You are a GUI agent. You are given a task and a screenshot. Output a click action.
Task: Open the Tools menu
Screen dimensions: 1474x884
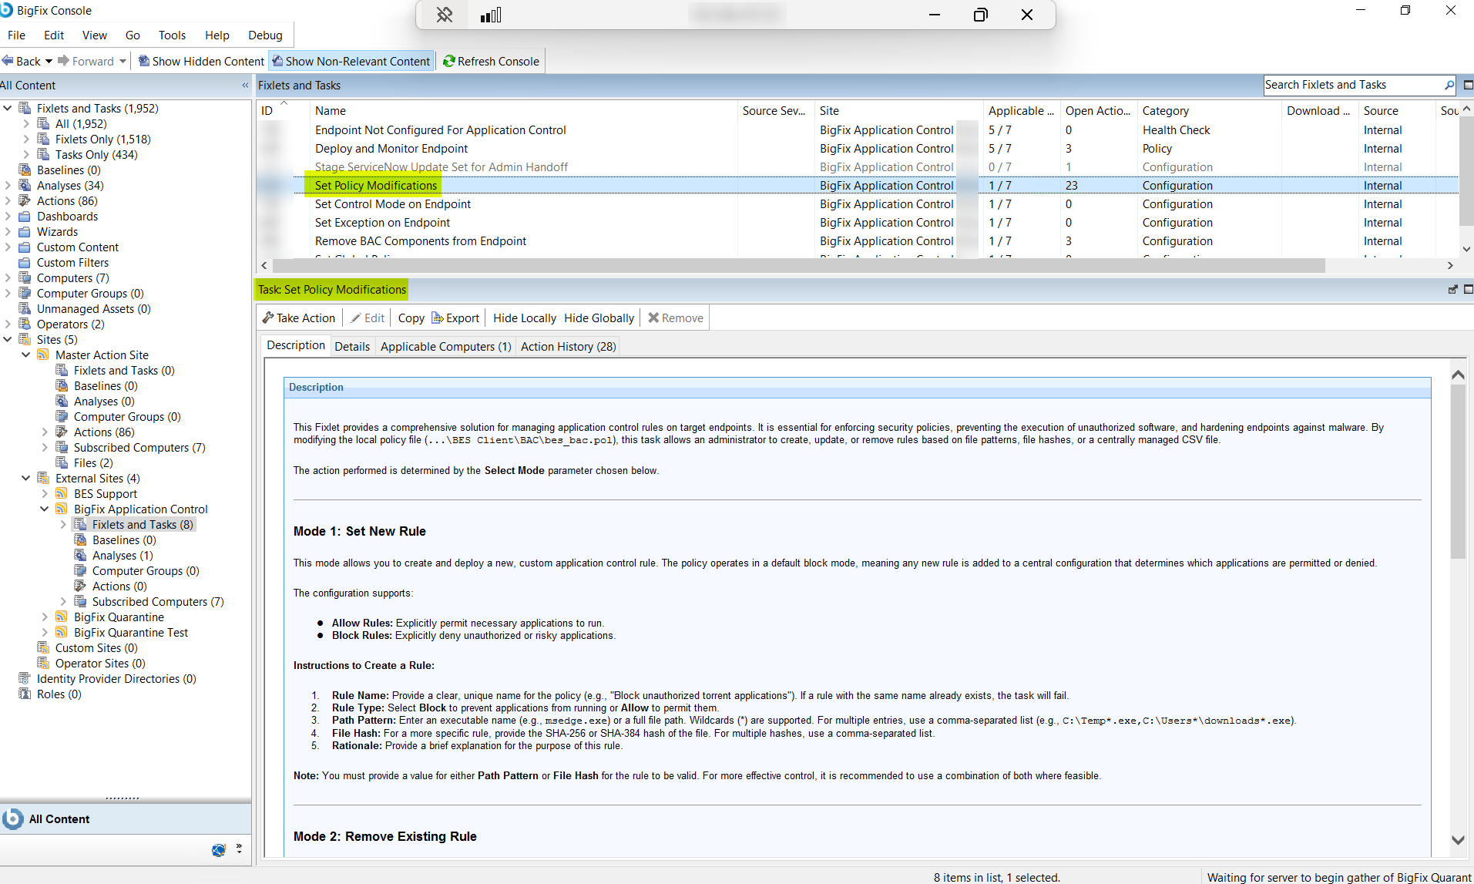coord(172,35)
